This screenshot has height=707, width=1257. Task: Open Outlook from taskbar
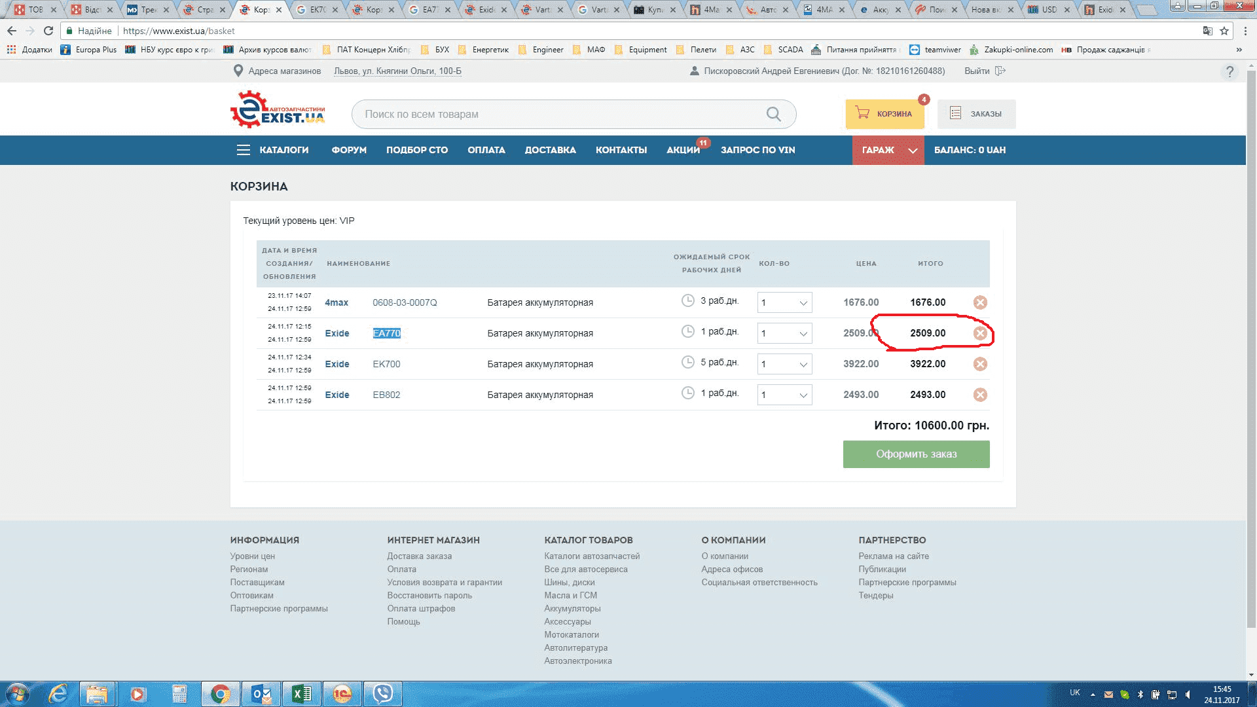[261, 694]
